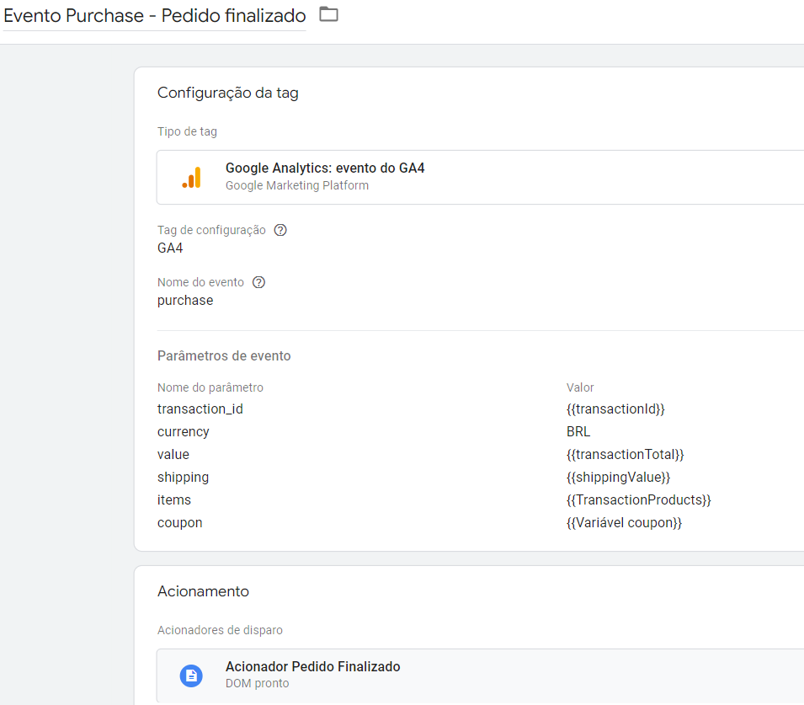Open Acionador Pedido Finalizado trigger
The width and height of the screenshot is (804, 705).
click(480, 676)
